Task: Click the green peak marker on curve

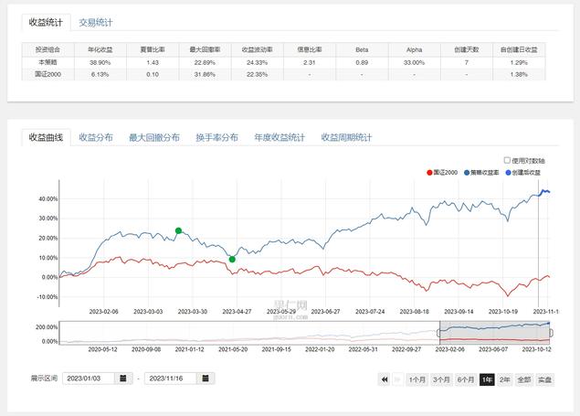Action: tap(178, 230)
